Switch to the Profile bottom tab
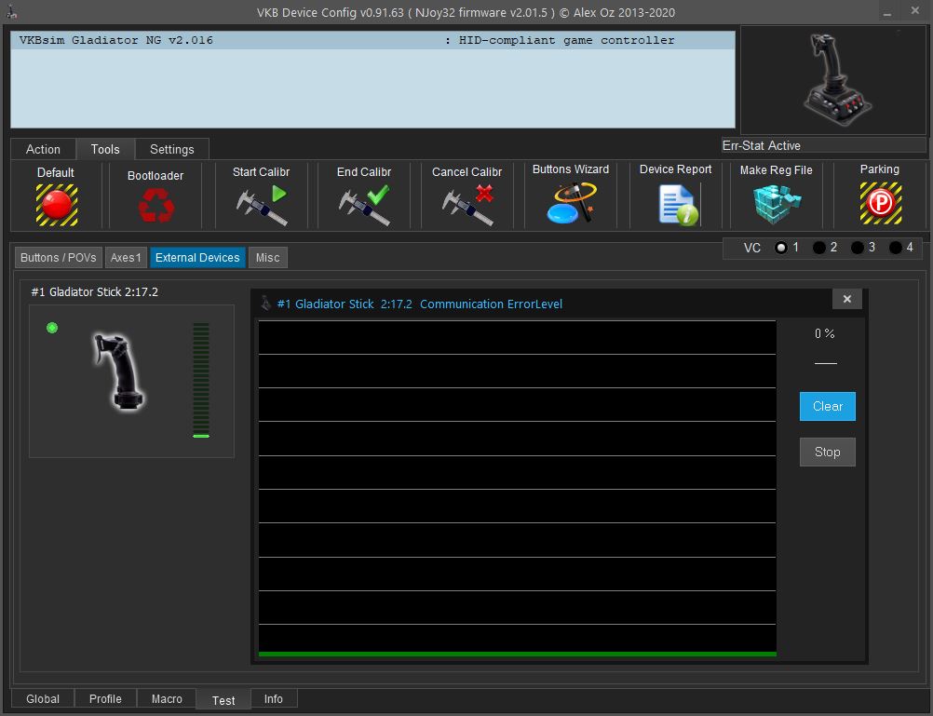 (x=105, y=698)
